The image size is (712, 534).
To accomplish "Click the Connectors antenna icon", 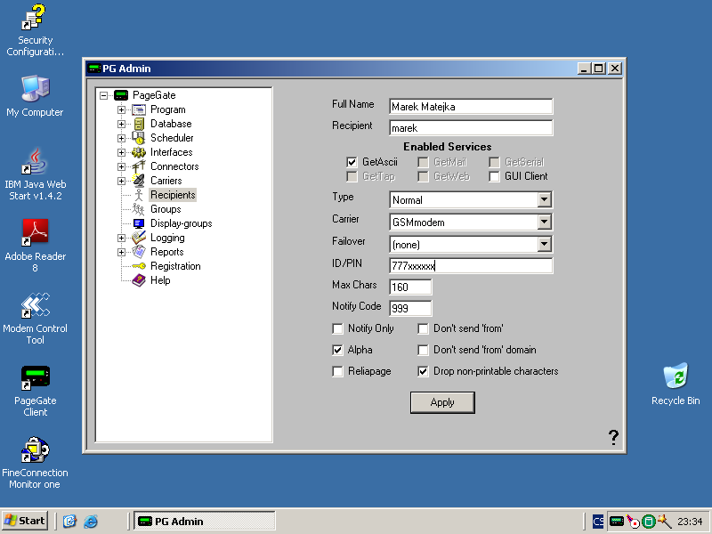I will pyautogui.click(x=139, y=166).
